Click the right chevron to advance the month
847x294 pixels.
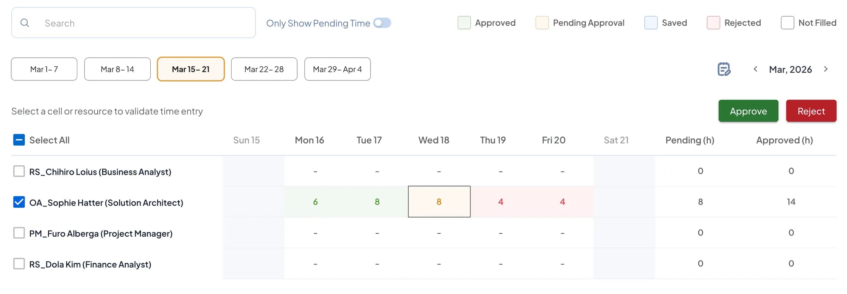[826, 69]
